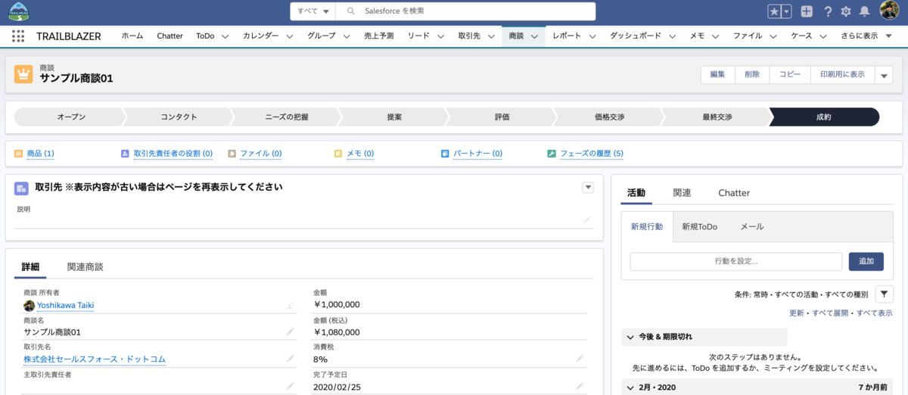Click the search magnifier icon
The width and height of the screenshot is (908, 395).
click(350, 11)
